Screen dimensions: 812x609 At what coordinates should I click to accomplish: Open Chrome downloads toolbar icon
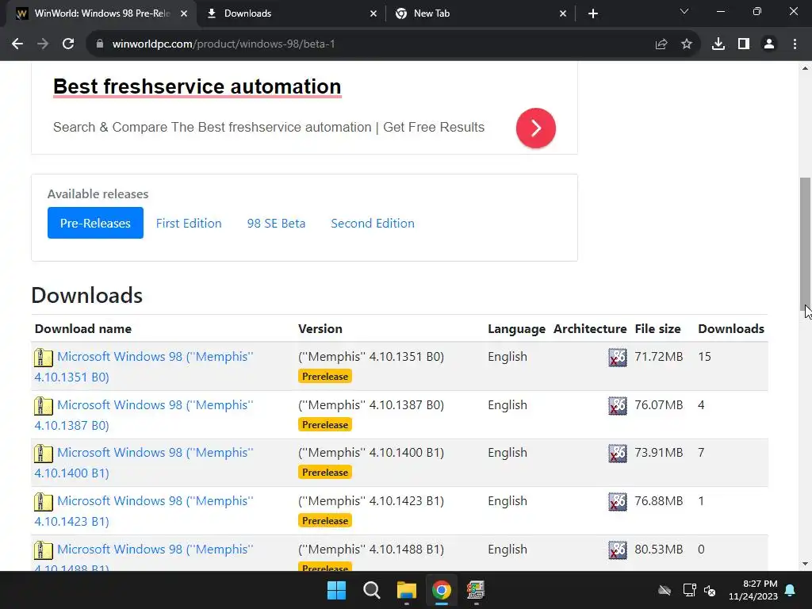(718, 44)
